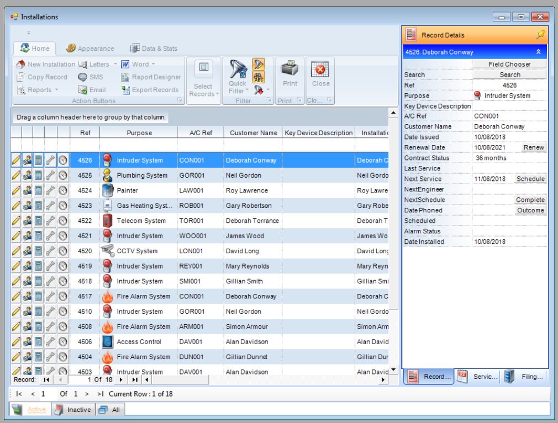Screen dimensions: 558x423
Task: Click the plumber icon in row 4525
Action: coord(107,175)
